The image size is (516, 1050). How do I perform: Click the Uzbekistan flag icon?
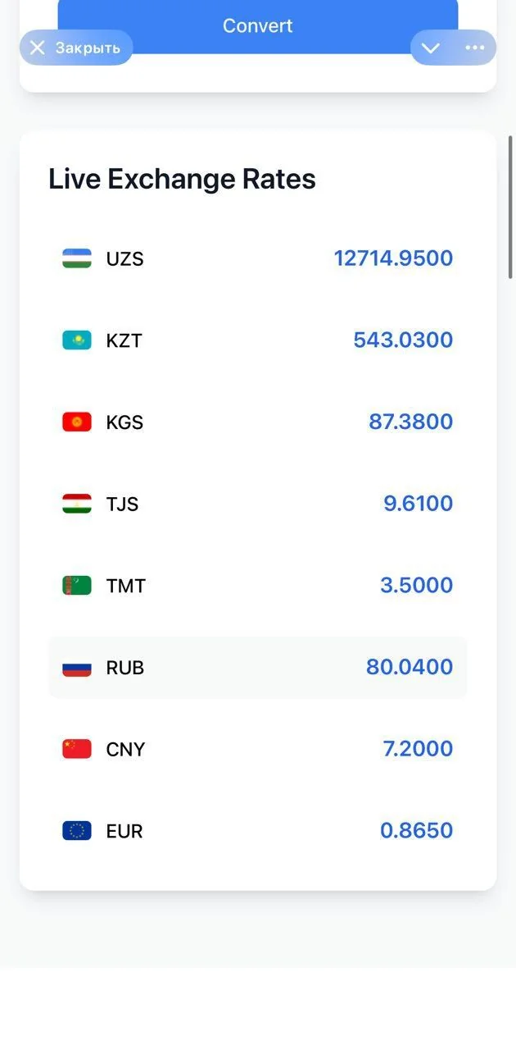pos(77,258)
